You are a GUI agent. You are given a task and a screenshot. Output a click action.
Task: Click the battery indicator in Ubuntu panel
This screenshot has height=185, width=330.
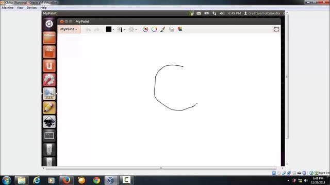[207, 13]
